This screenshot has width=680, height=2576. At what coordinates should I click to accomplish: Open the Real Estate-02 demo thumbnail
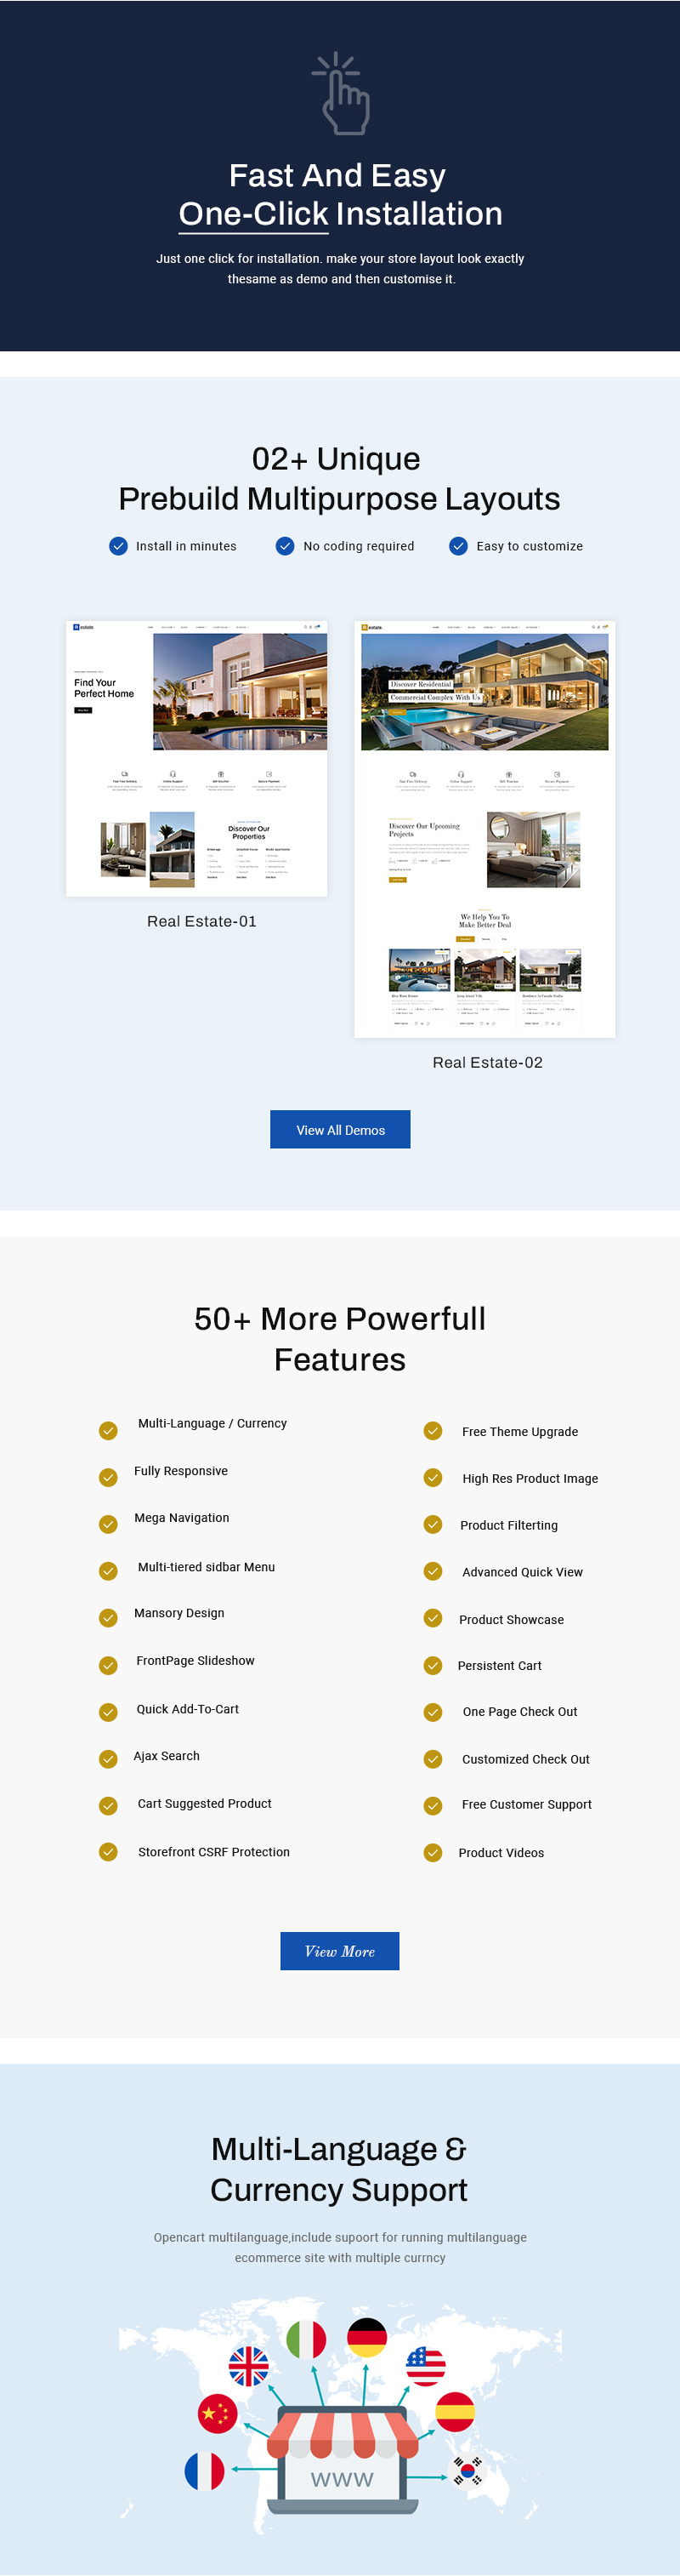coord(484,829)
